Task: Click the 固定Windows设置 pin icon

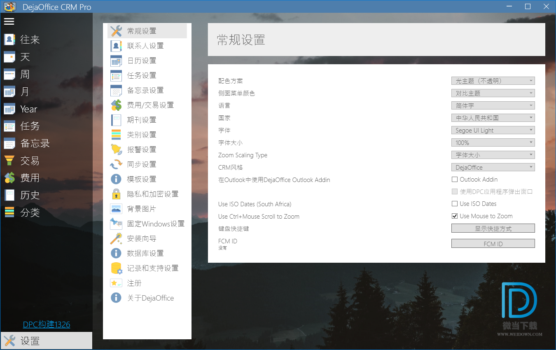Action: (116, 224)
